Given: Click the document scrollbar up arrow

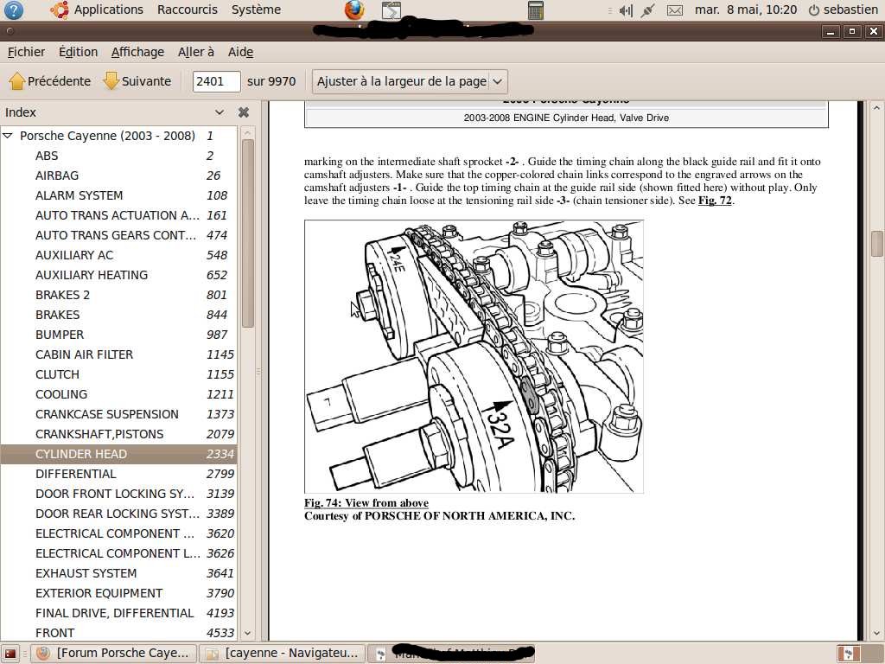Looking at the screenshot, I should [876, 107].
